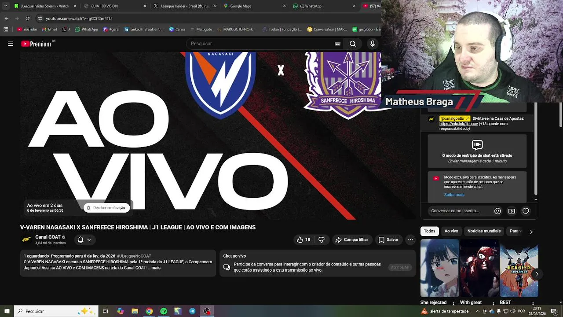563x317 pixels.
Task: Start voice search with microphone icon
Action: coord(373,44)
